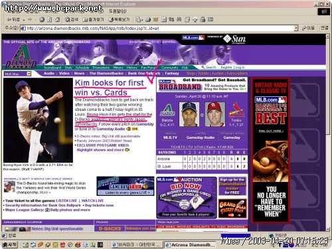Image resolution: width=332 pixels, height=249 pixels.
Task: Open the headline Kim looks for first win
Action: tap(110, 88)
